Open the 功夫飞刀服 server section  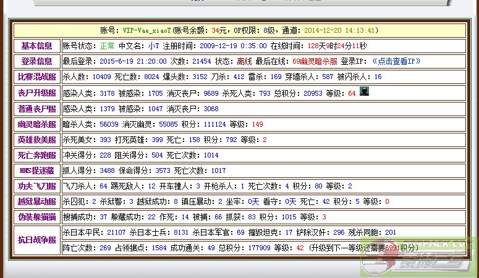tap(37, 186)
